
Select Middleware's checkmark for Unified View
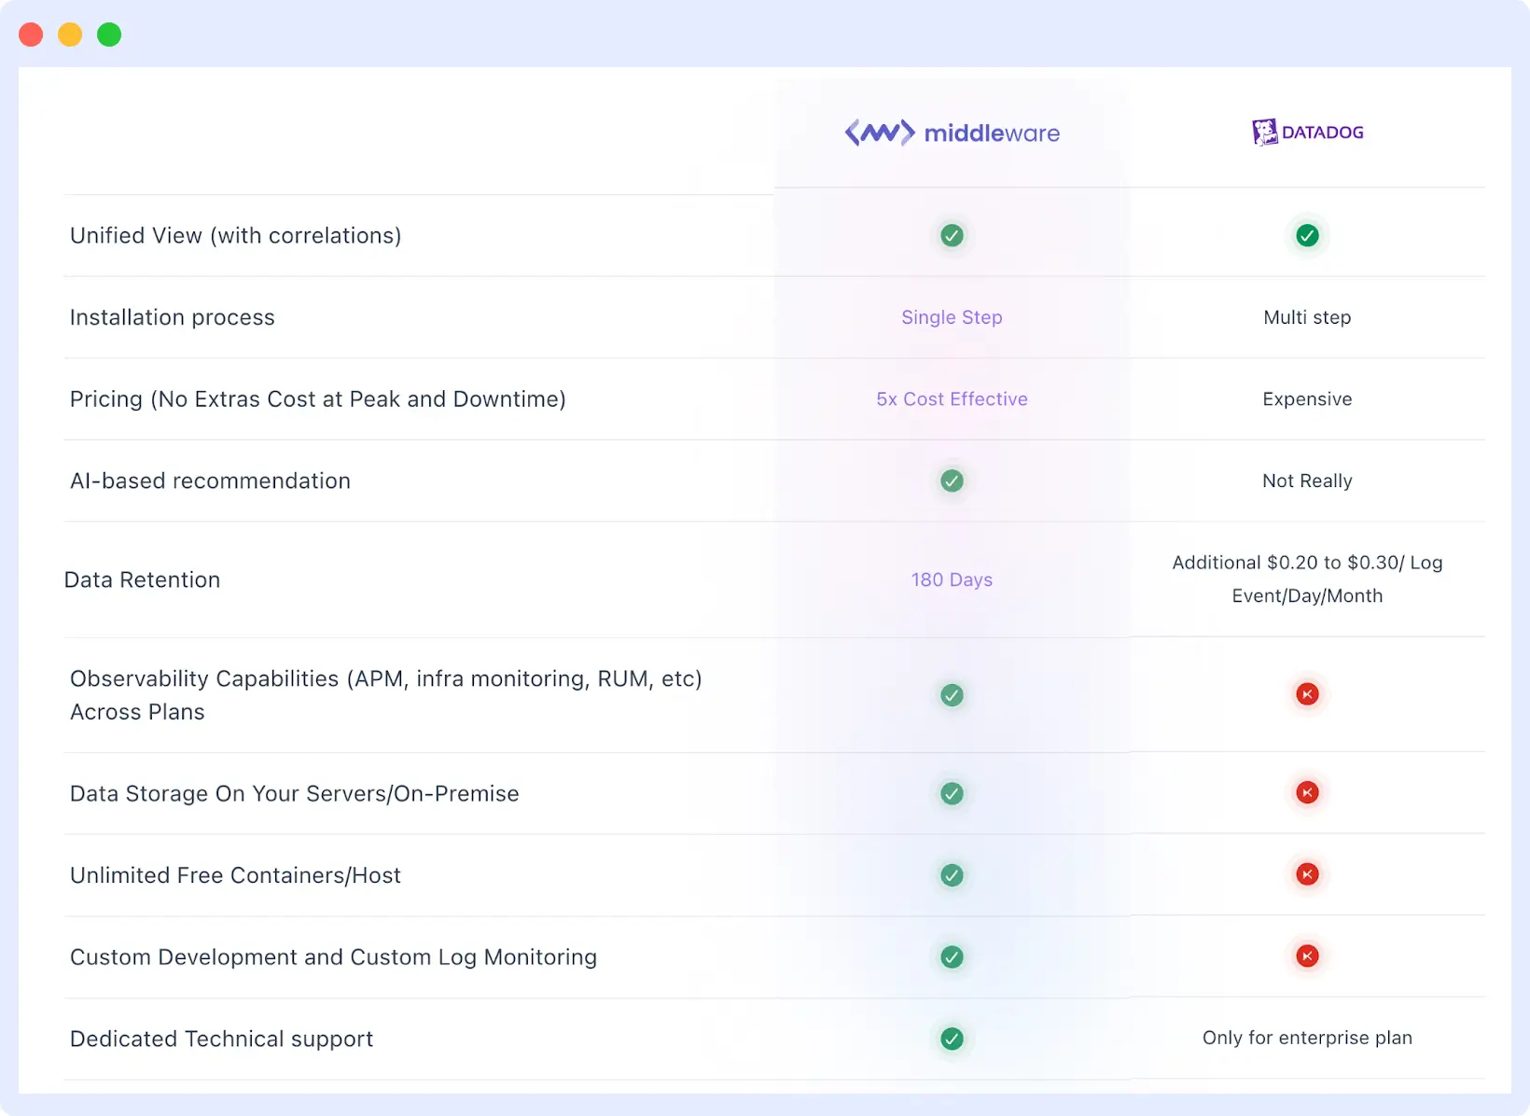click(952, 236)
